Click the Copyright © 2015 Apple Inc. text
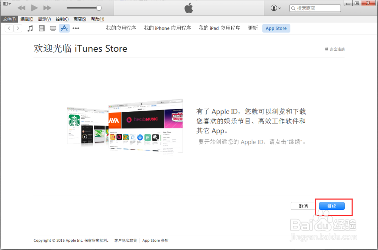Image resolution: width=378 pixels, height=250 pixels. pyautogui.click(x=71, y=240)
